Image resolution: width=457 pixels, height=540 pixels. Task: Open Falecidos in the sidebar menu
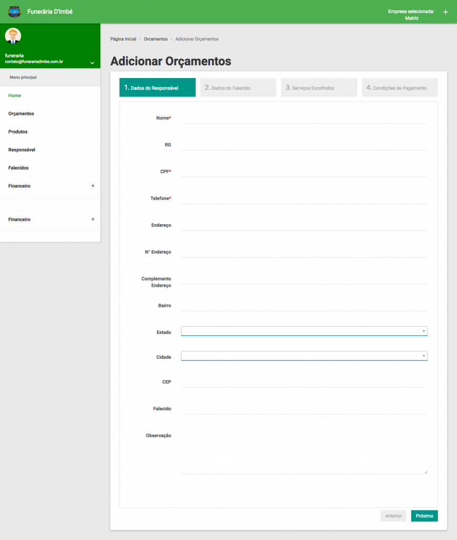pos(18,168)
